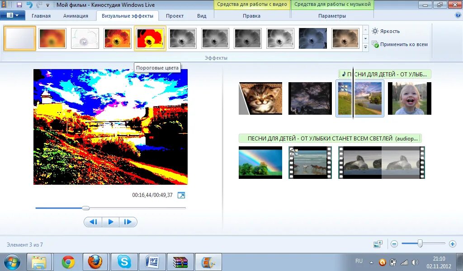
Task: Click Применить ко всем button
Action: click(x=400, y=45)
